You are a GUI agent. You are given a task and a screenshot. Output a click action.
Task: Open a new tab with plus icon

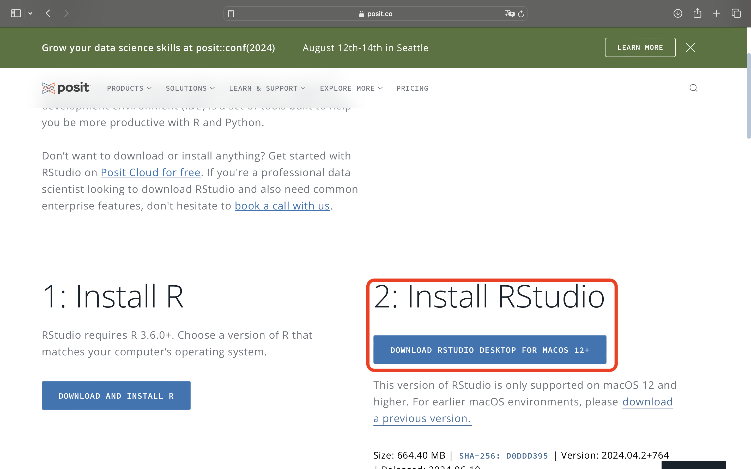tap(716, 13)
